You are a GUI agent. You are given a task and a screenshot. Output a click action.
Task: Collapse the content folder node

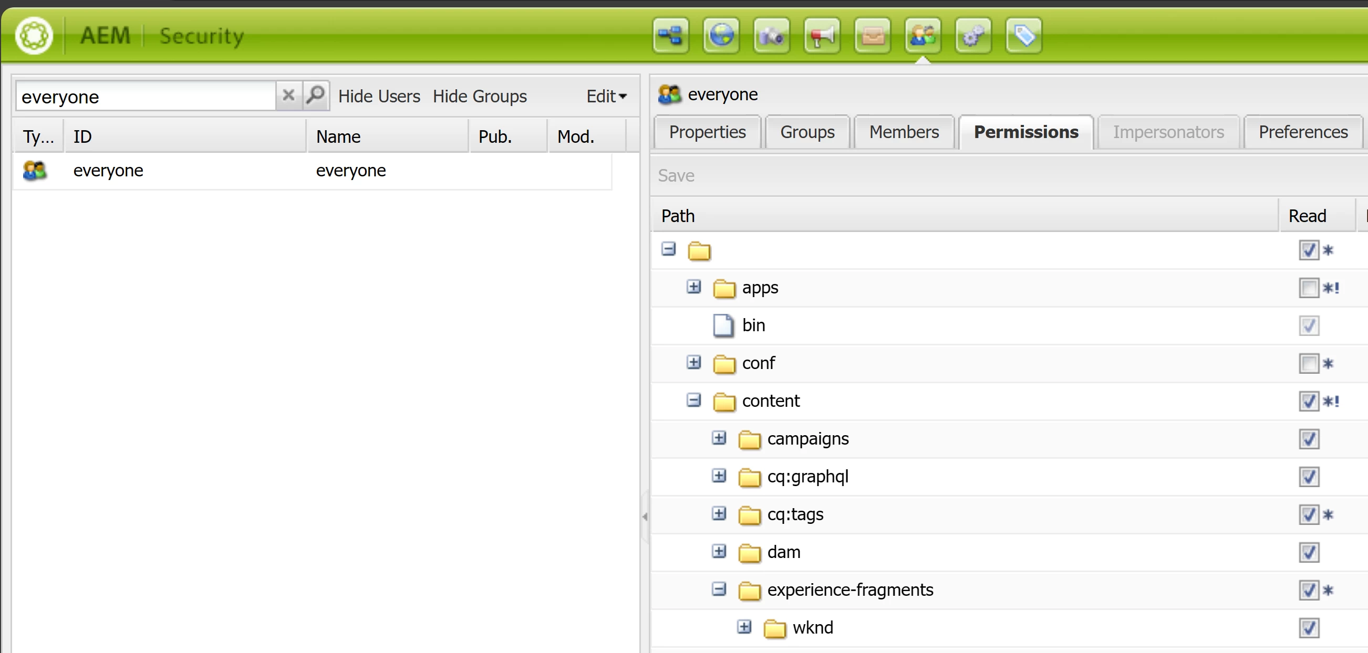693,400
